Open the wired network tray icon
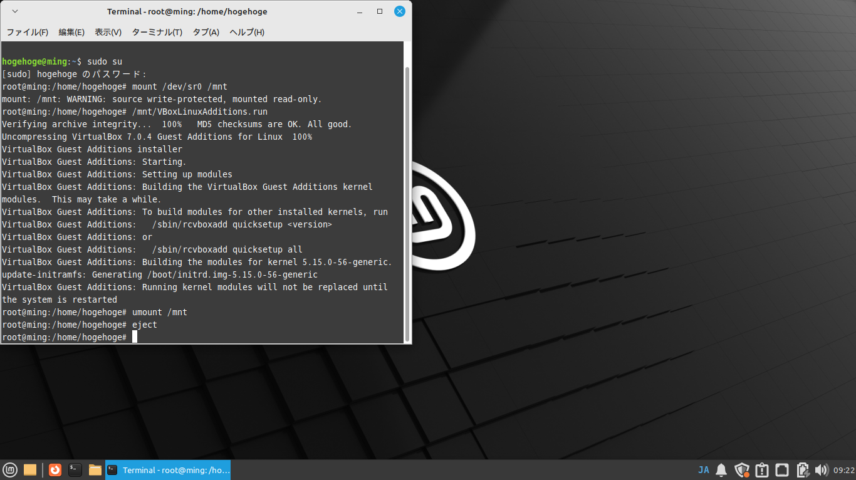Viewport: 856px width, 480px height. tap(782, 470)
